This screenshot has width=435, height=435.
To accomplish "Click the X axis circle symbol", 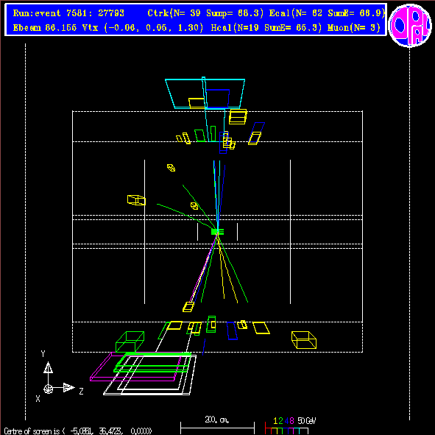I will [49, 389].
